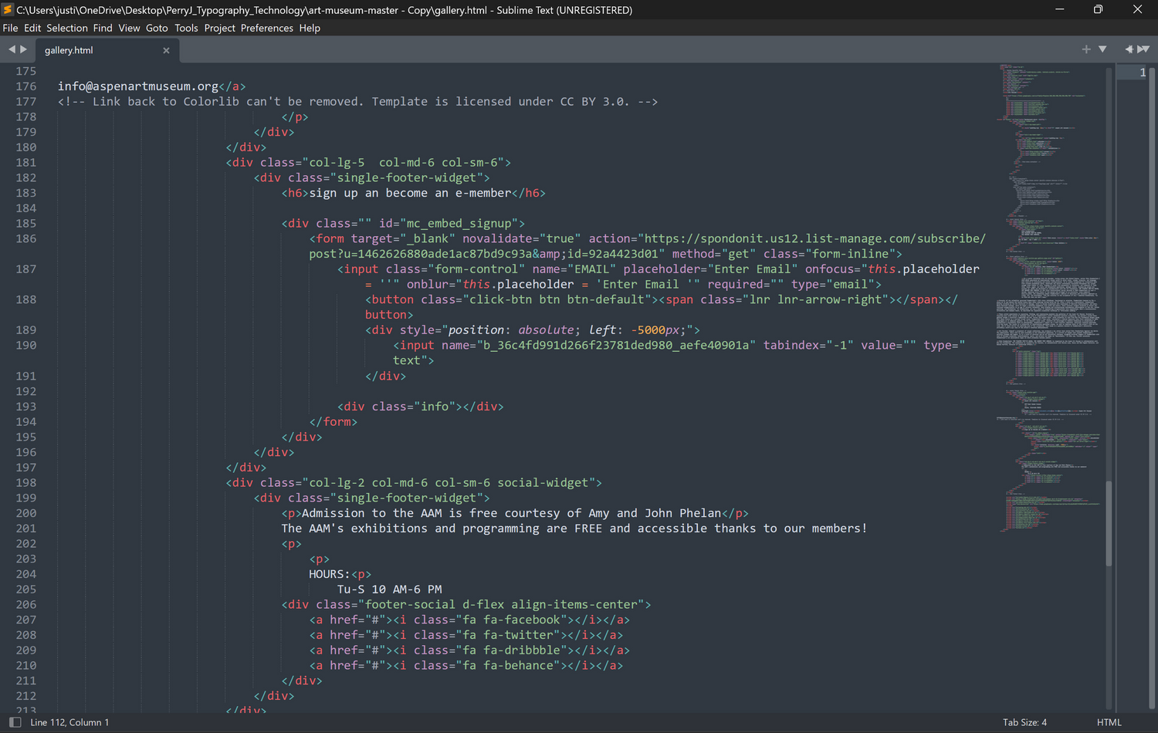Image resolution: width=1158 pixels, height=733 pixels.
Task: Open the File menu
Action: coord(10,28)
